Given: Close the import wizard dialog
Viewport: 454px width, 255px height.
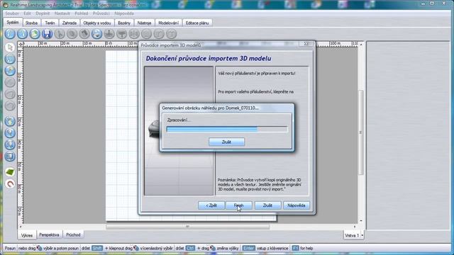Looking at the screenshot, I should [x=306, y=44].
